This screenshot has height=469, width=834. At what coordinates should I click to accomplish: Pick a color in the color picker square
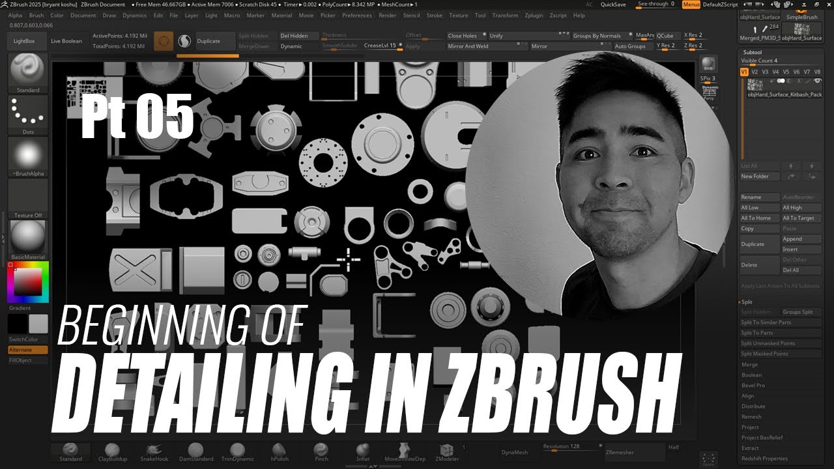tap(28, 282)
